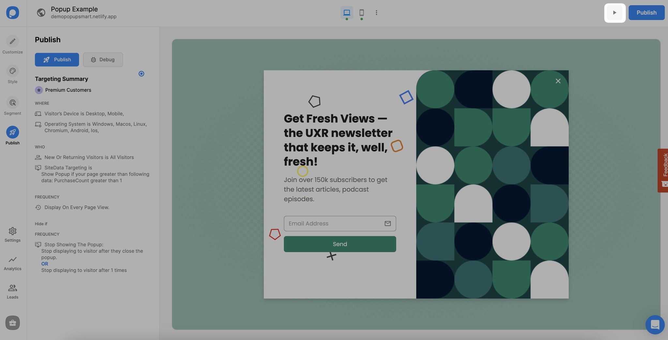The image size is (668, 340).
Task: Publish the popup using the top Publish button
Action: point(646,12)
